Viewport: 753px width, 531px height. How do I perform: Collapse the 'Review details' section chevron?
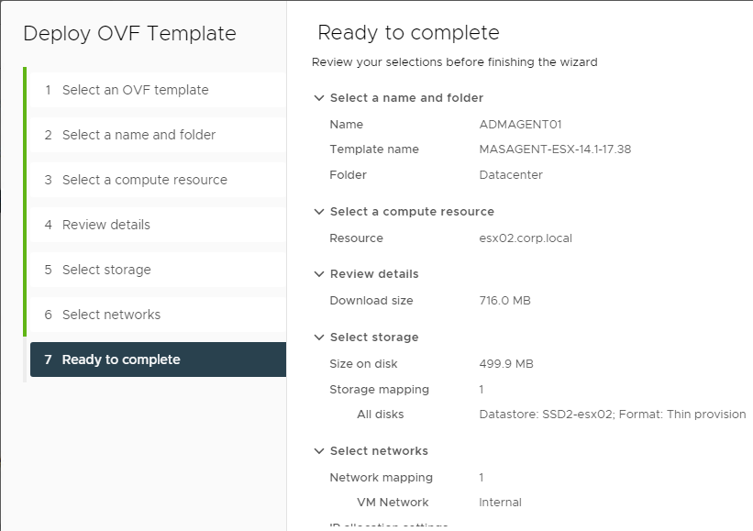click(x=319, y=274)
